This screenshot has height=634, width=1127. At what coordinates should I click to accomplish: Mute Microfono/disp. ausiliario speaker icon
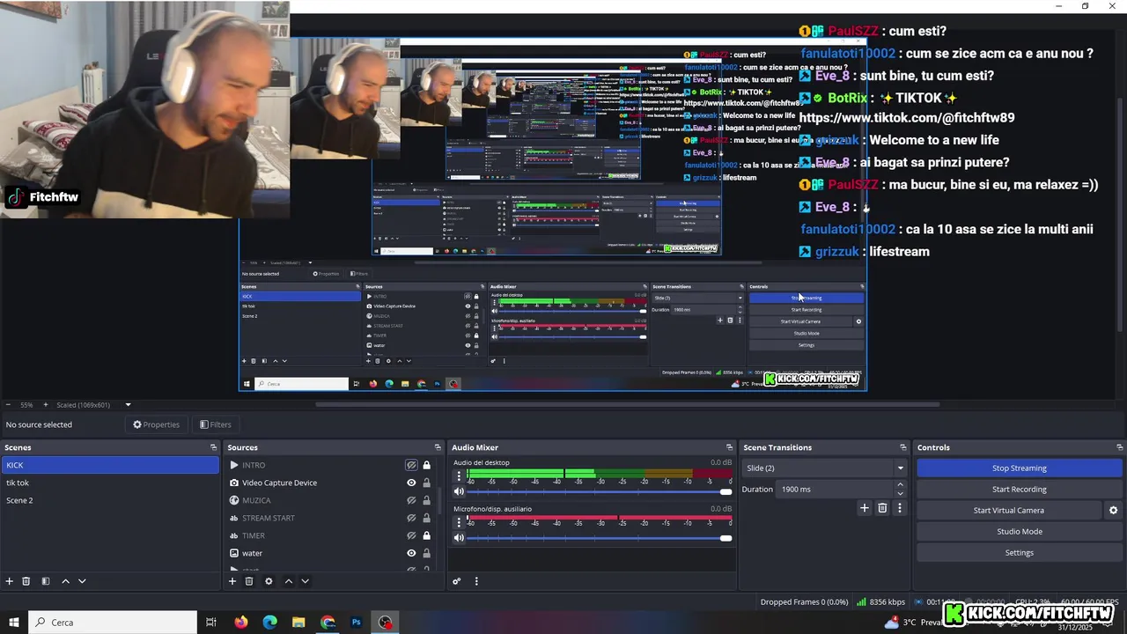click(459, 538)
